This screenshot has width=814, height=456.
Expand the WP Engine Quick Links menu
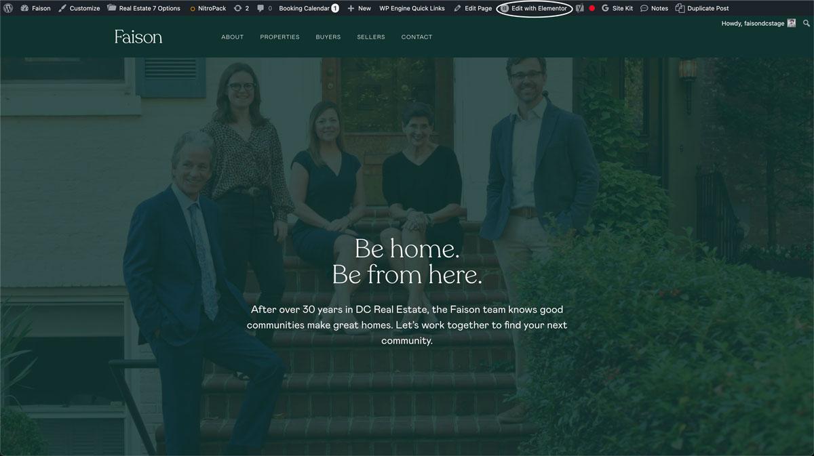point(412,8)
